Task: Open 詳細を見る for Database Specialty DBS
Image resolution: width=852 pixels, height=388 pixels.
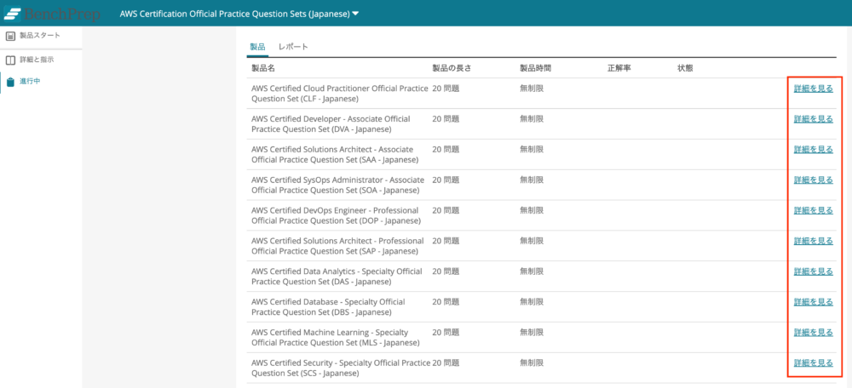Action: click(x=813, y=301)
